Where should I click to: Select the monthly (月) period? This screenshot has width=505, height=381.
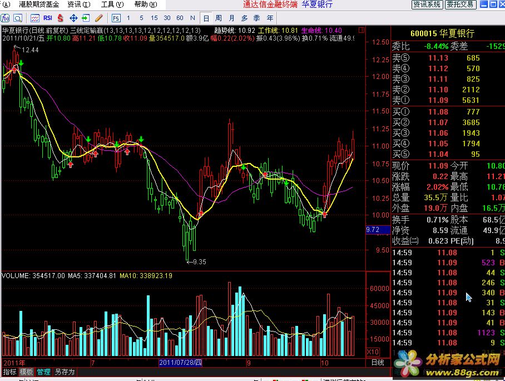coord(231,18)
